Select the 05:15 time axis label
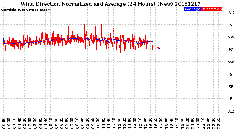The image size is (240, 130). 51,123
